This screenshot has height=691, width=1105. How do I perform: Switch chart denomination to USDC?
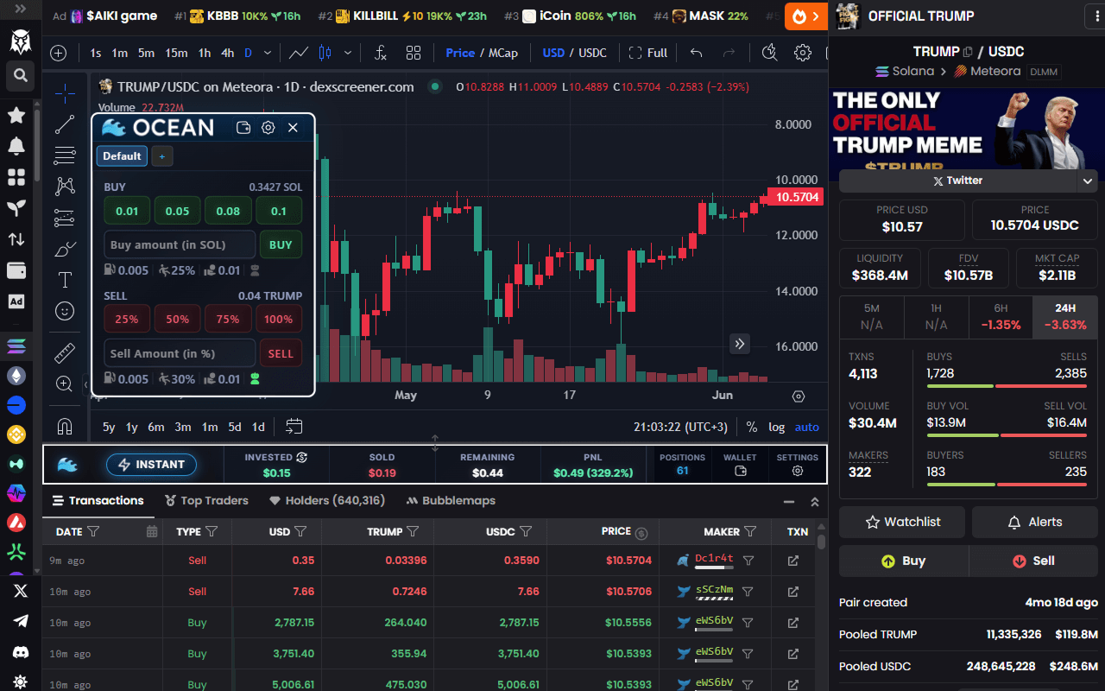coord(592,53)
